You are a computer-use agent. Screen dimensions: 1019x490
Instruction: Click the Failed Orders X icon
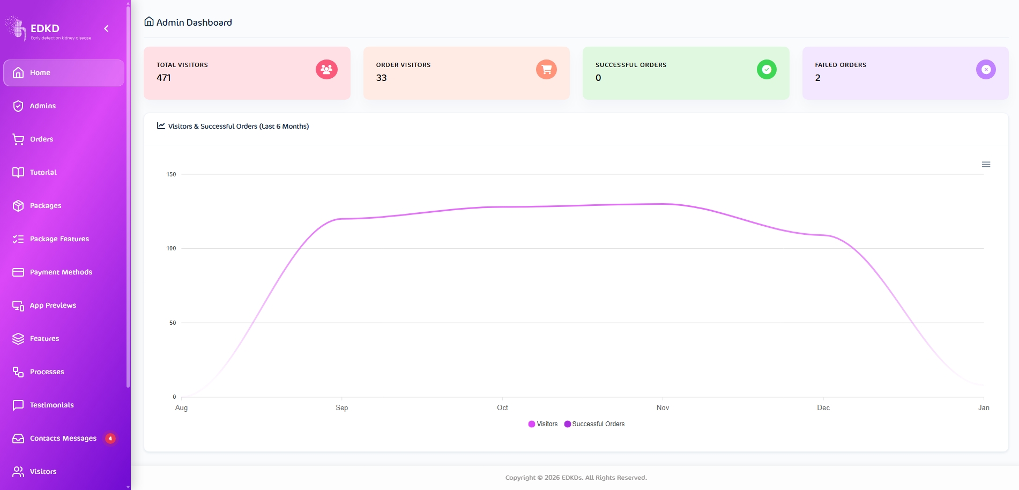click(986, 70)
